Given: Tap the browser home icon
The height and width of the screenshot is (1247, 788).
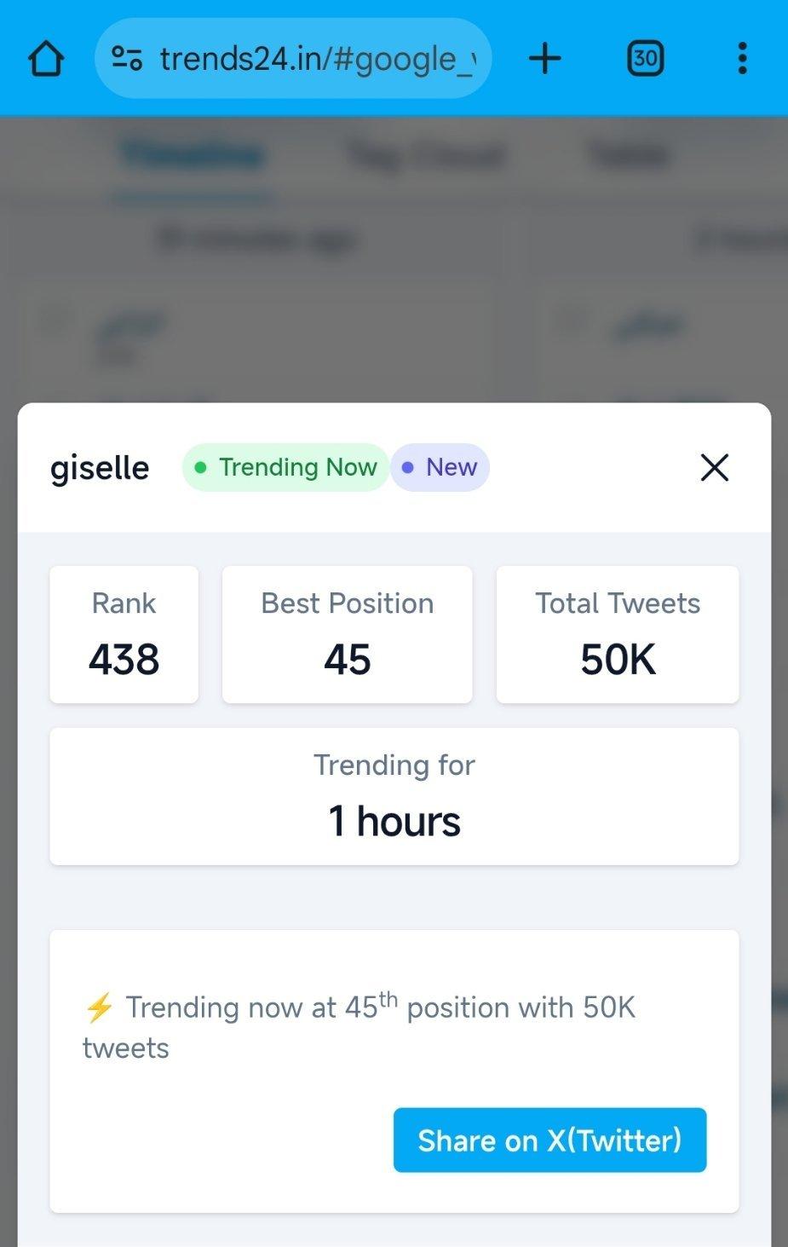Looking at the screenshot, I should 46,59.
